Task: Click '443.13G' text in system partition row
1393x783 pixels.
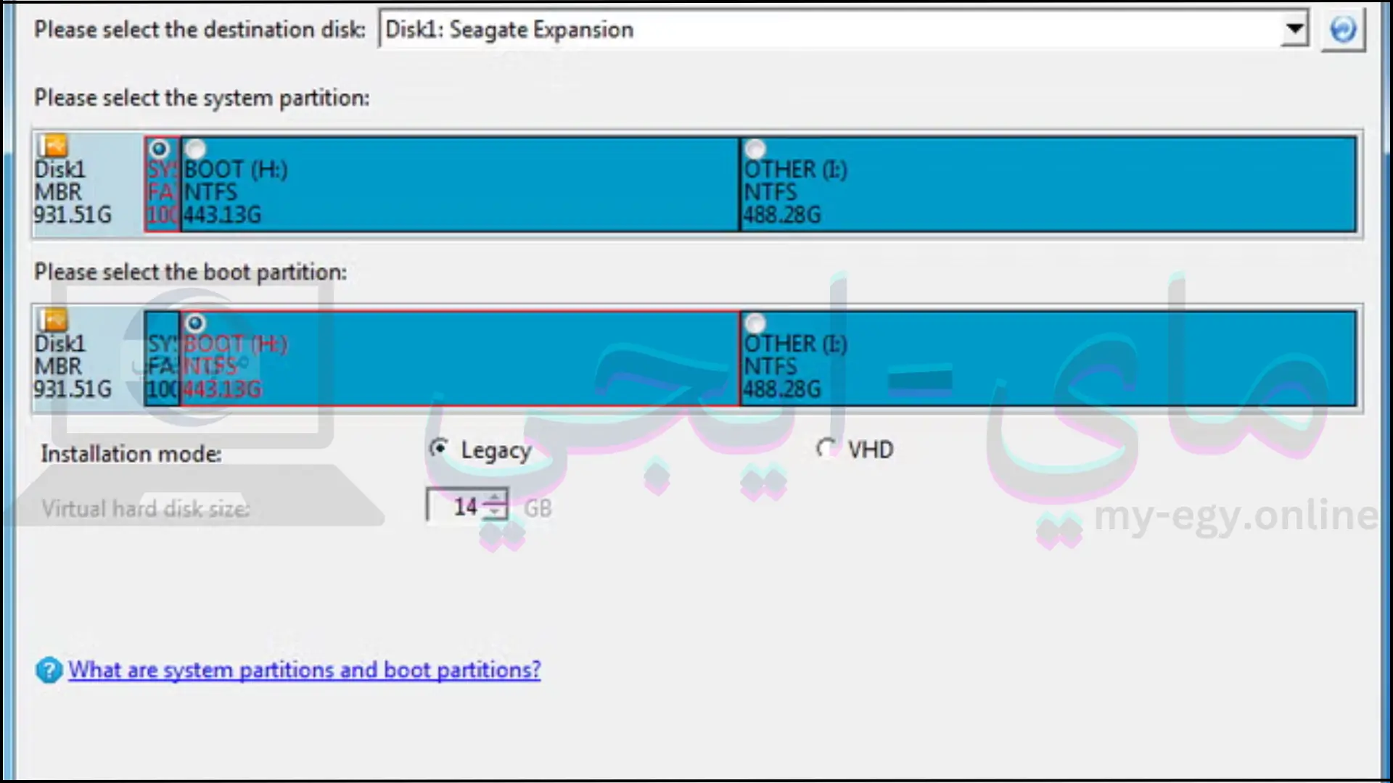Action: coord(222,215)
